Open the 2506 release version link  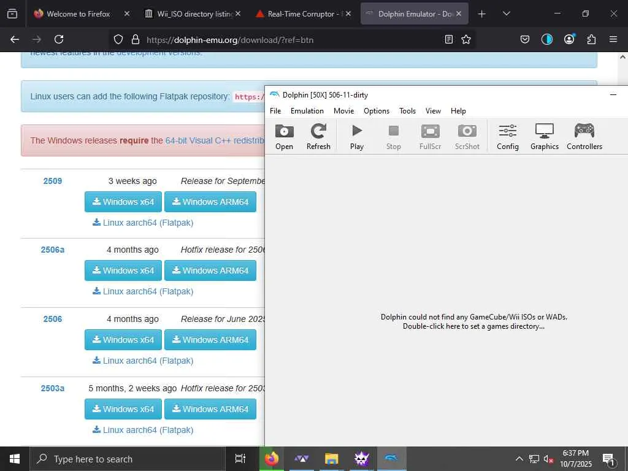pos(53,319)
